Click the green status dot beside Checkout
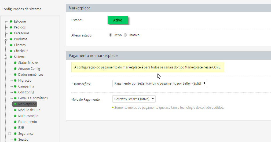This screenshot has width=271, height=142. tap(11, 51)
